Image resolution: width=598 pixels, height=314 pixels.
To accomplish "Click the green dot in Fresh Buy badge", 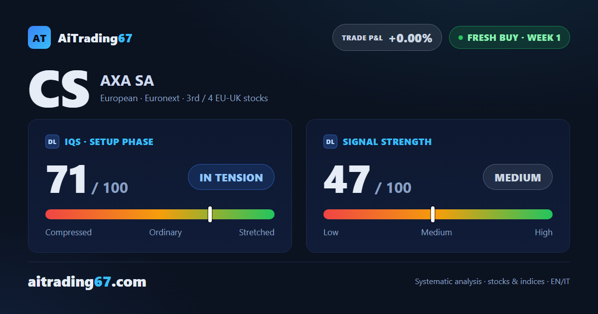I will coord(460,37).
